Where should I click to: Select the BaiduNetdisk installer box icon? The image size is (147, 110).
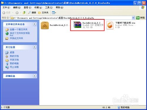(45, 26)
